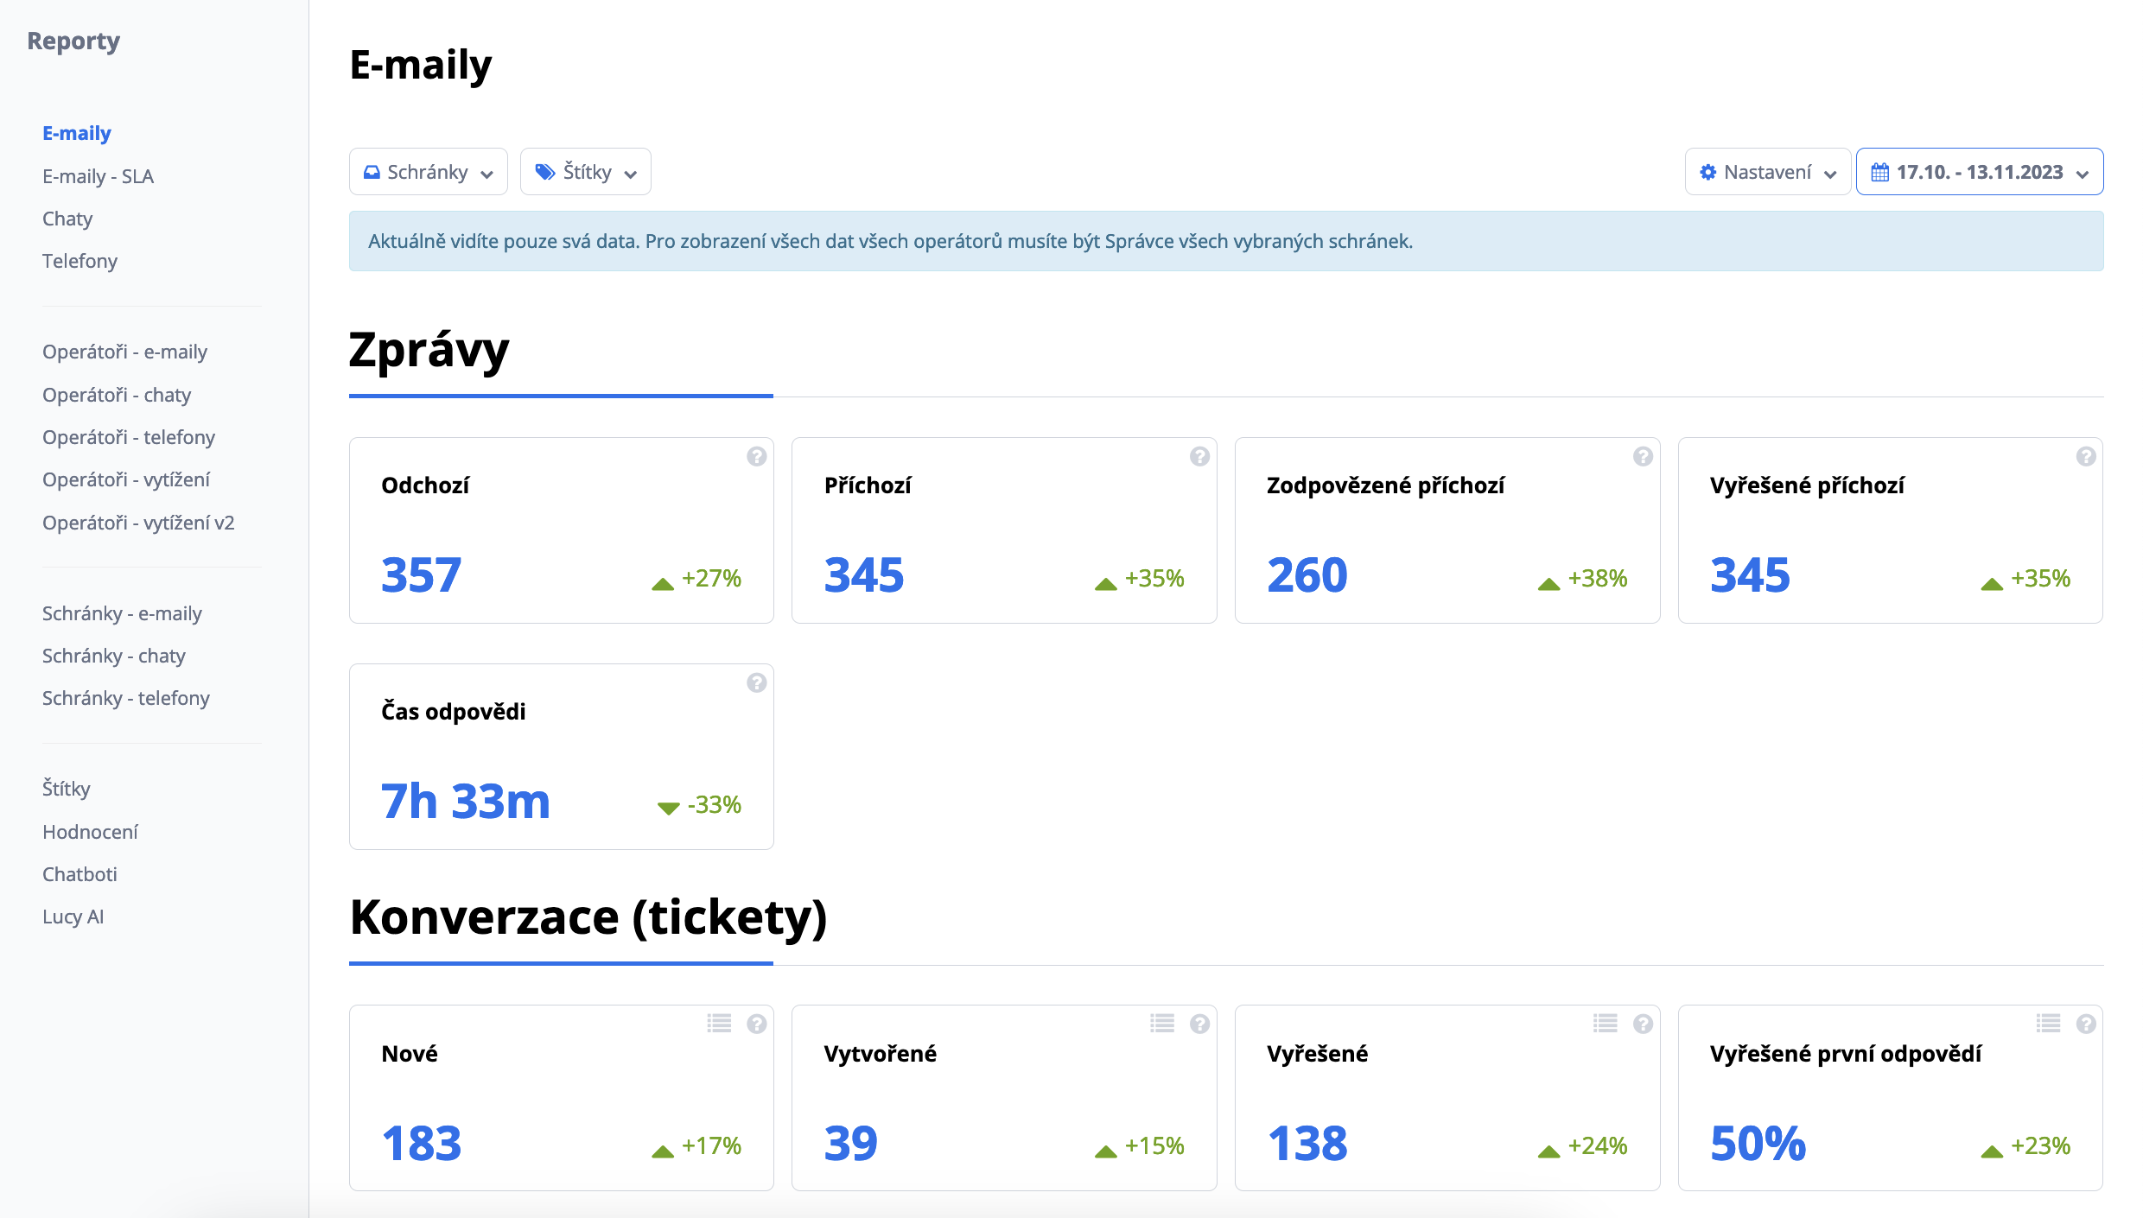Screen dimensions: 2143x1218
Task: Open the Nastavení dropdown
Action: pos(1767,172)
